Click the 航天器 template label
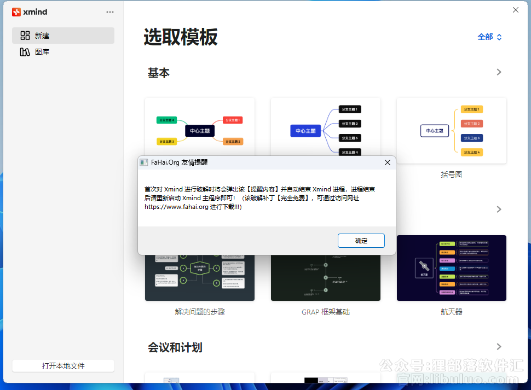This screenshot has width=531, height=390. click(452, 312)
